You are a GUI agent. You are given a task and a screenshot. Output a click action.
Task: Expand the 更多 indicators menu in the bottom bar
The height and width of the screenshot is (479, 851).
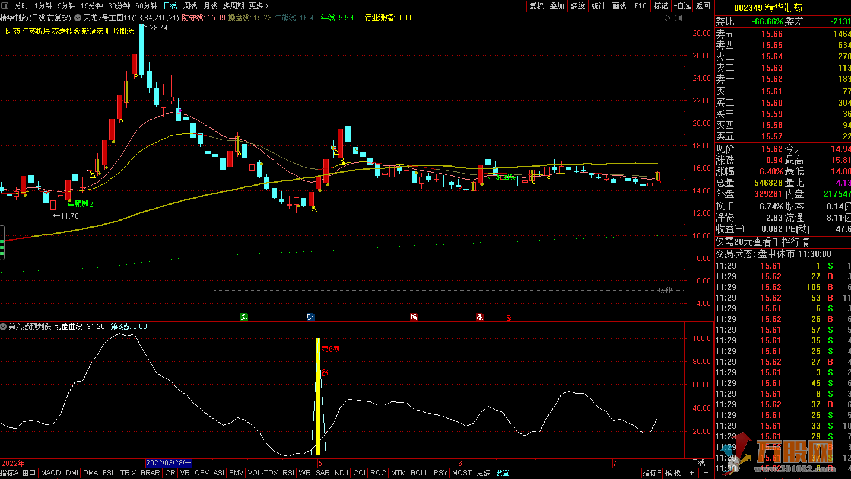[x=484, y=473]
